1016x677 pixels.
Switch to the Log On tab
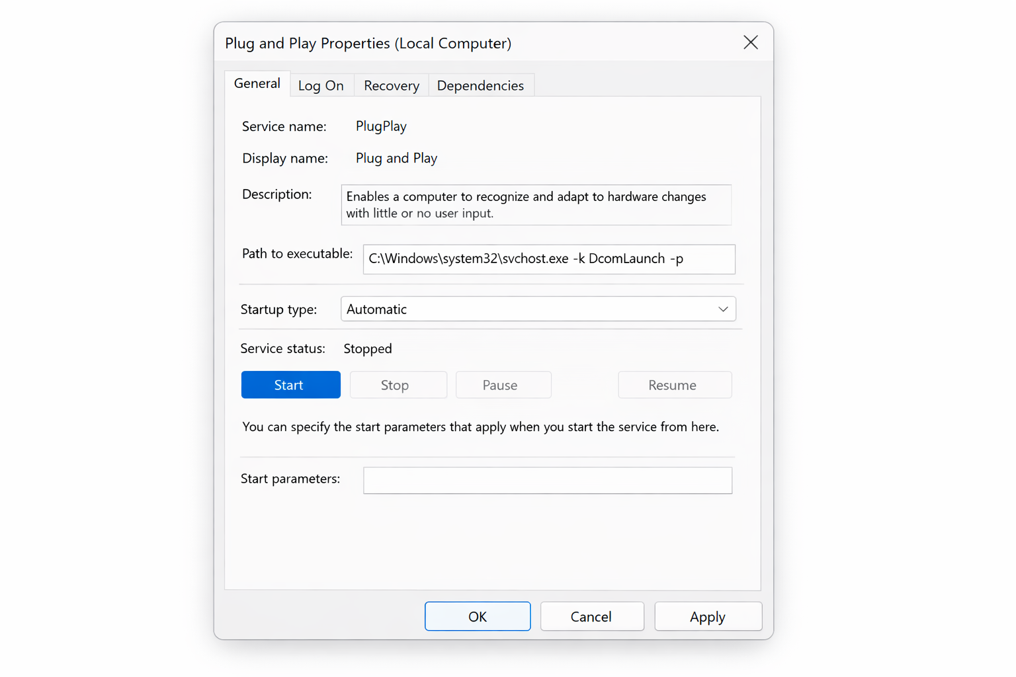321,85
